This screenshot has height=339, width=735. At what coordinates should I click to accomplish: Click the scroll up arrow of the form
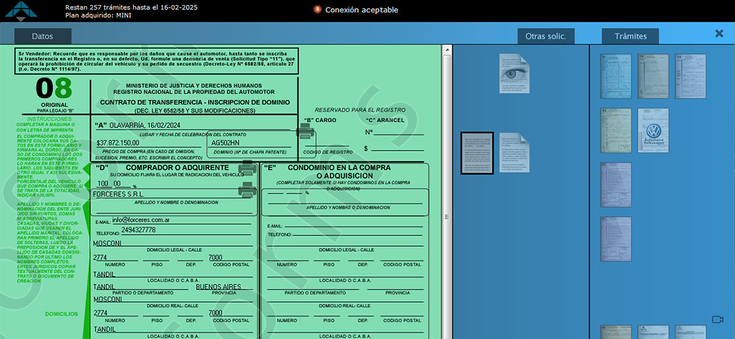click(x=447, y=48)
